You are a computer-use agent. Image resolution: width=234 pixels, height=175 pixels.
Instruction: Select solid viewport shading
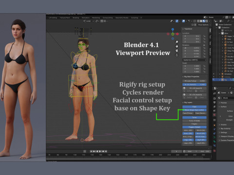(x=201, y=21)
